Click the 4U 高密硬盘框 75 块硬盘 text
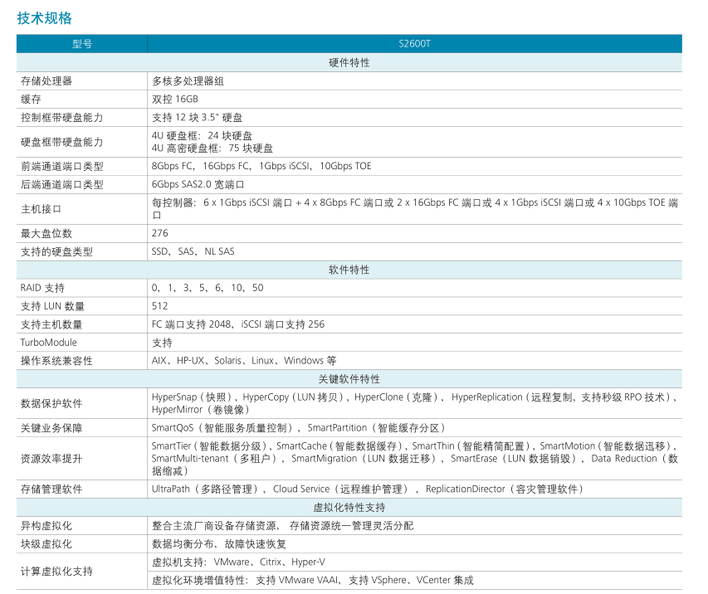 pos(212,148)
